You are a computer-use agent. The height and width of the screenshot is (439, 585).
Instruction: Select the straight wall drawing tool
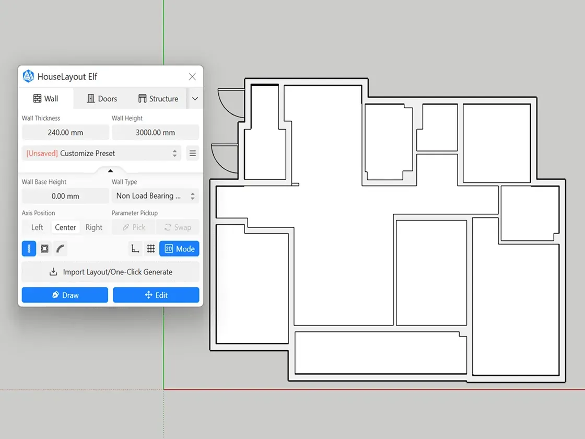(29, 249)
